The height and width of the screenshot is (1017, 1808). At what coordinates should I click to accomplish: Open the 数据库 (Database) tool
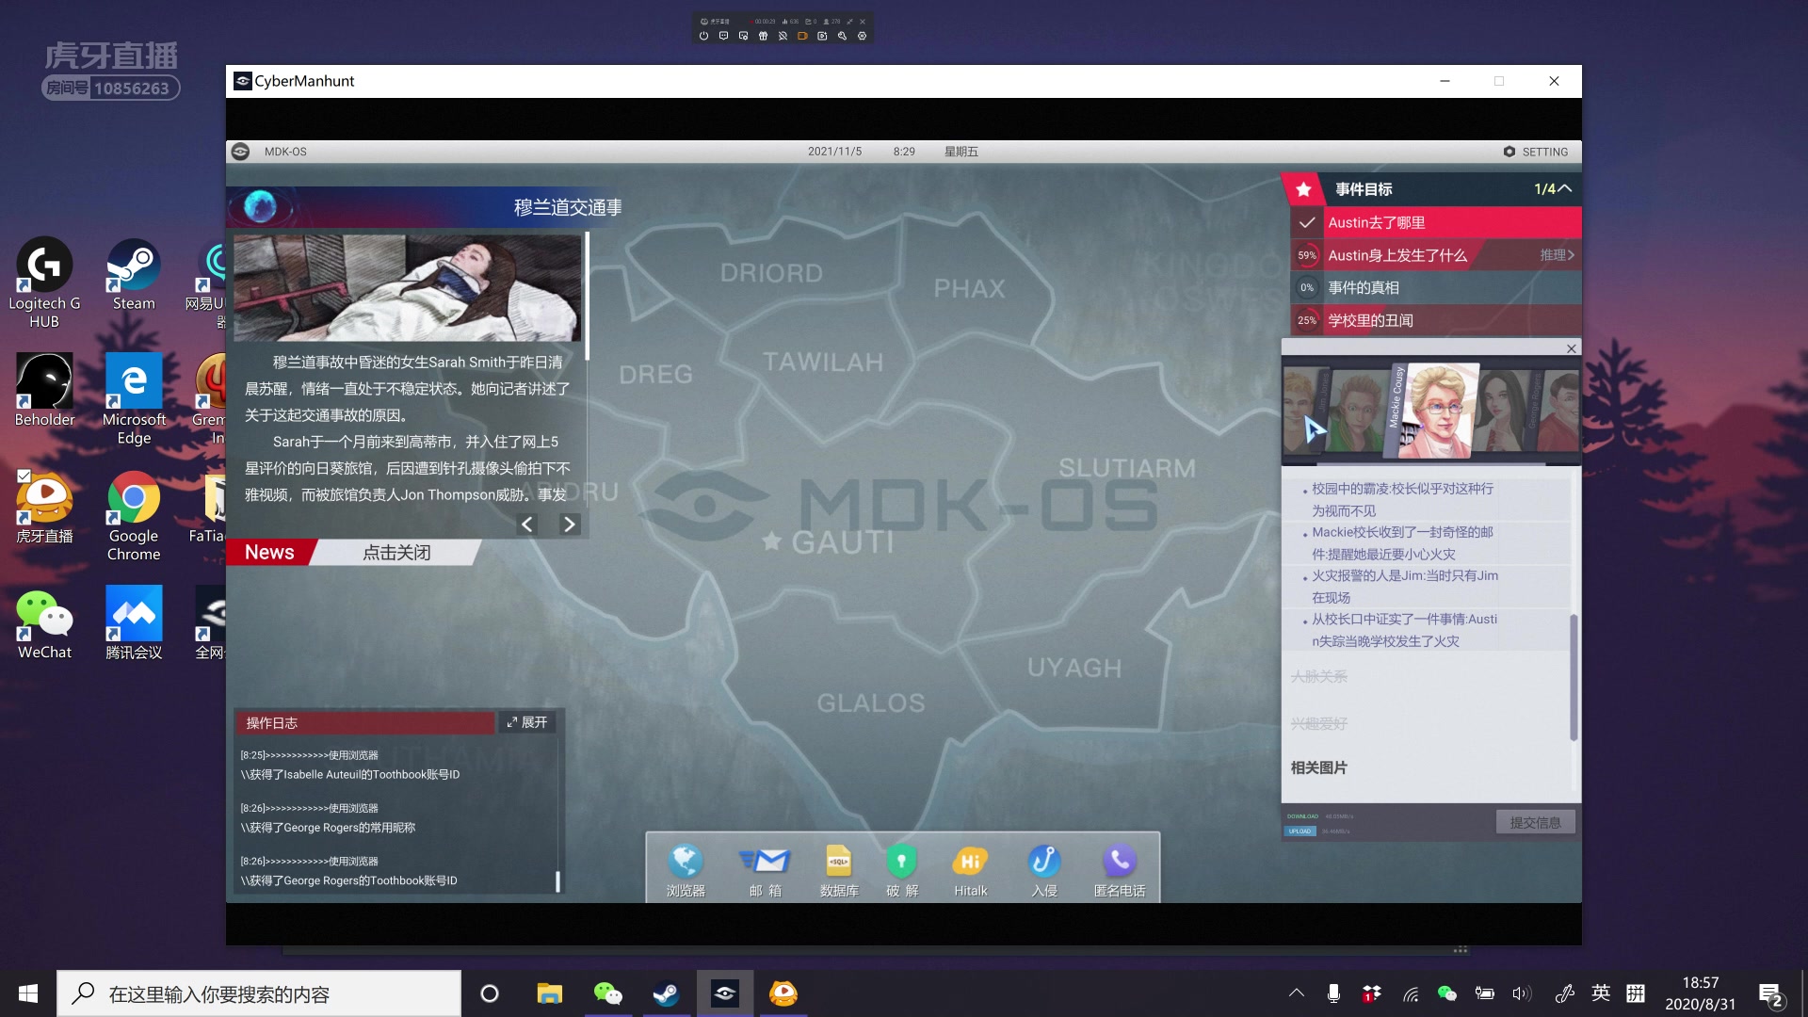tap(838, 865)
